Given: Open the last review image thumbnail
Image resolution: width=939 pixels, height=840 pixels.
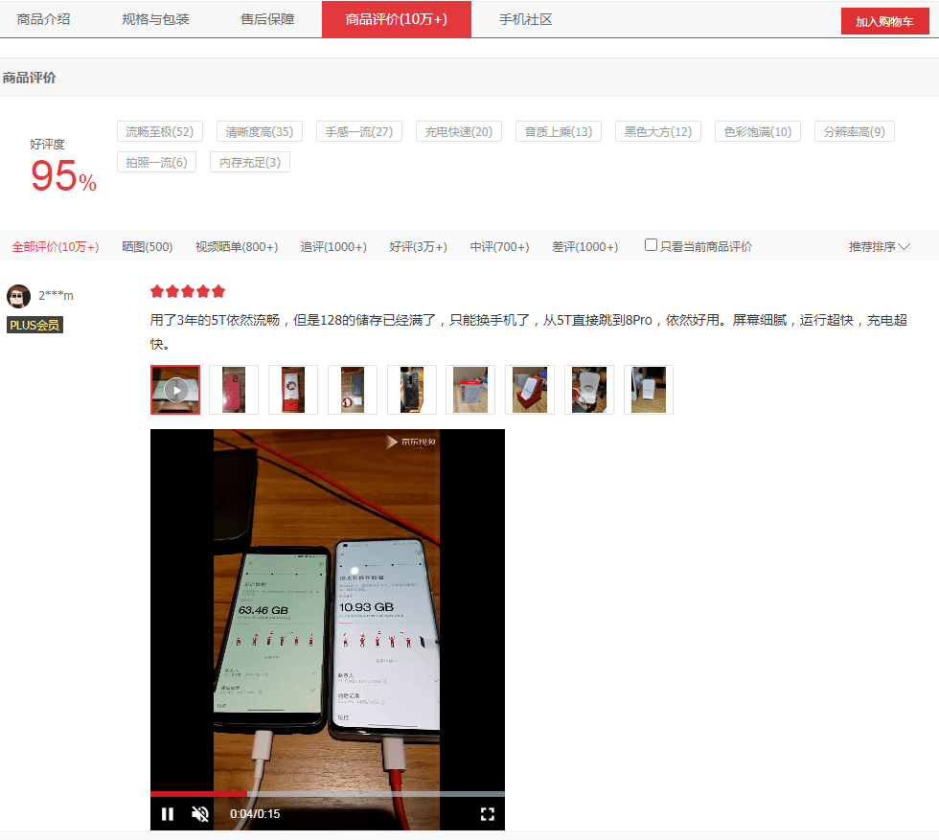Looking at the screenshot, I should (x=649, y=390).
